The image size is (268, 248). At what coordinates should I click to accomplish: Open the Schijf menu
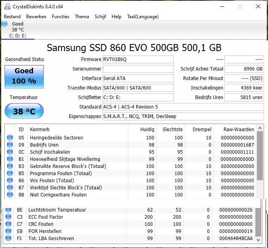pyautogui.click(x=100, y=17)
